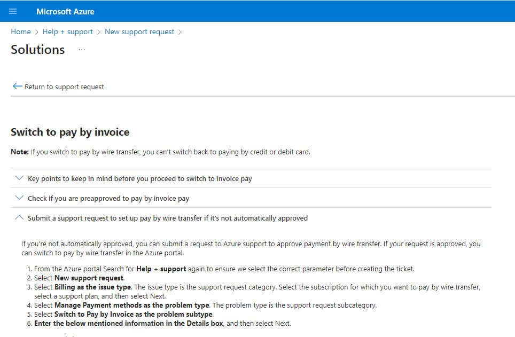This screenshot has width=515, height=337.
Task: Click the Note about wire transfer warning
Action: click(x=160, y=152)
